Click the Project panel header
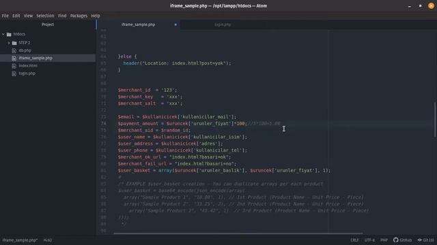The image size is (437, 245). pyautogui.click(x=48, y=24)
